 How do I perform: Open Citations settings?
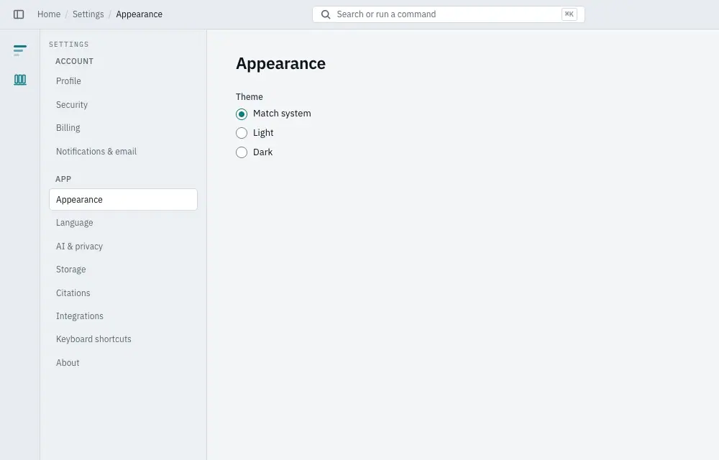(123, 293)
